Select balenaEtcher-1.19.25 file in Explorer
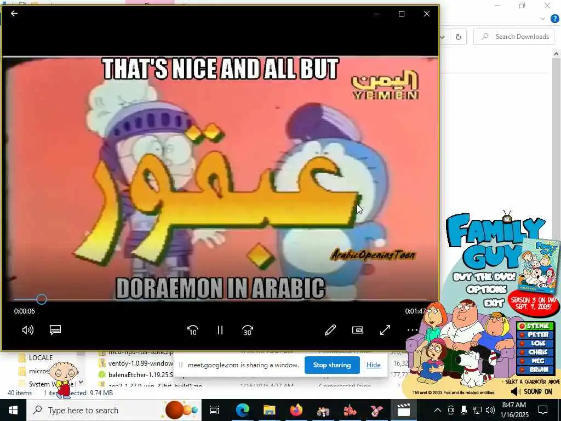 point(140,374)
